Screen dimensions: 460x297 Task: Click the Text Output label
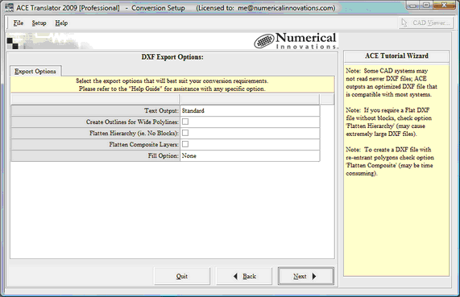pos(161,110)
